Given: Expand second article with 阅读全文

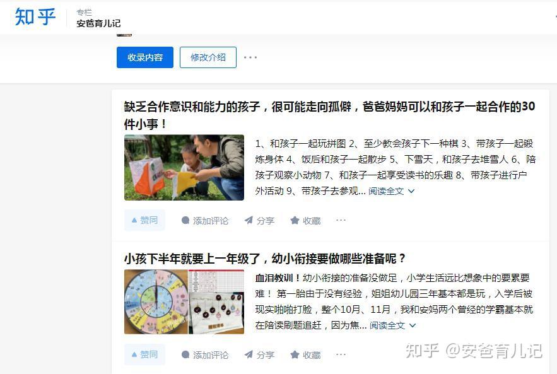Looking at the screenshot, I should pos(392,325).
